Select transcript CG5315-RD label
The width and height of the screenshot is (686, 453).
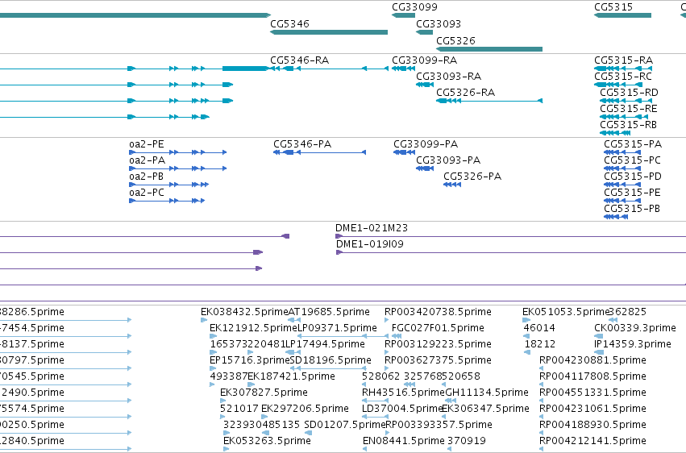click(629, 93)
